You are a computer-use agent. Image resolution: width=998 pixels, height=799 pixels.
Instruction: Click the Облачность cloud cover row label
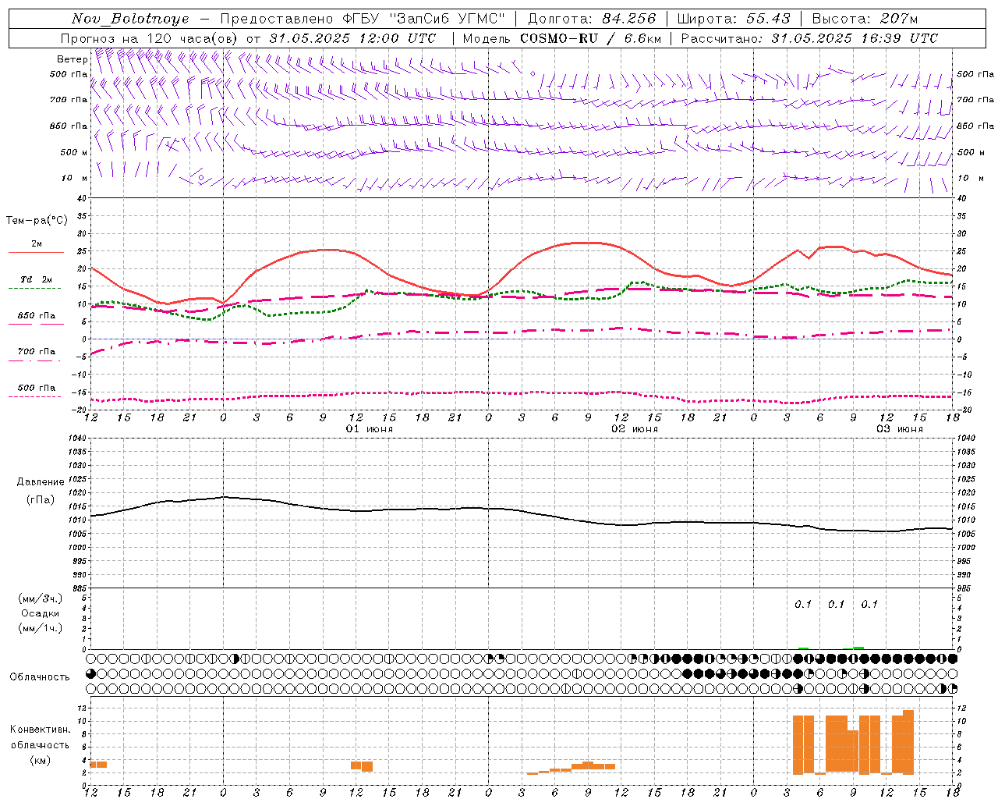point(41,676)
